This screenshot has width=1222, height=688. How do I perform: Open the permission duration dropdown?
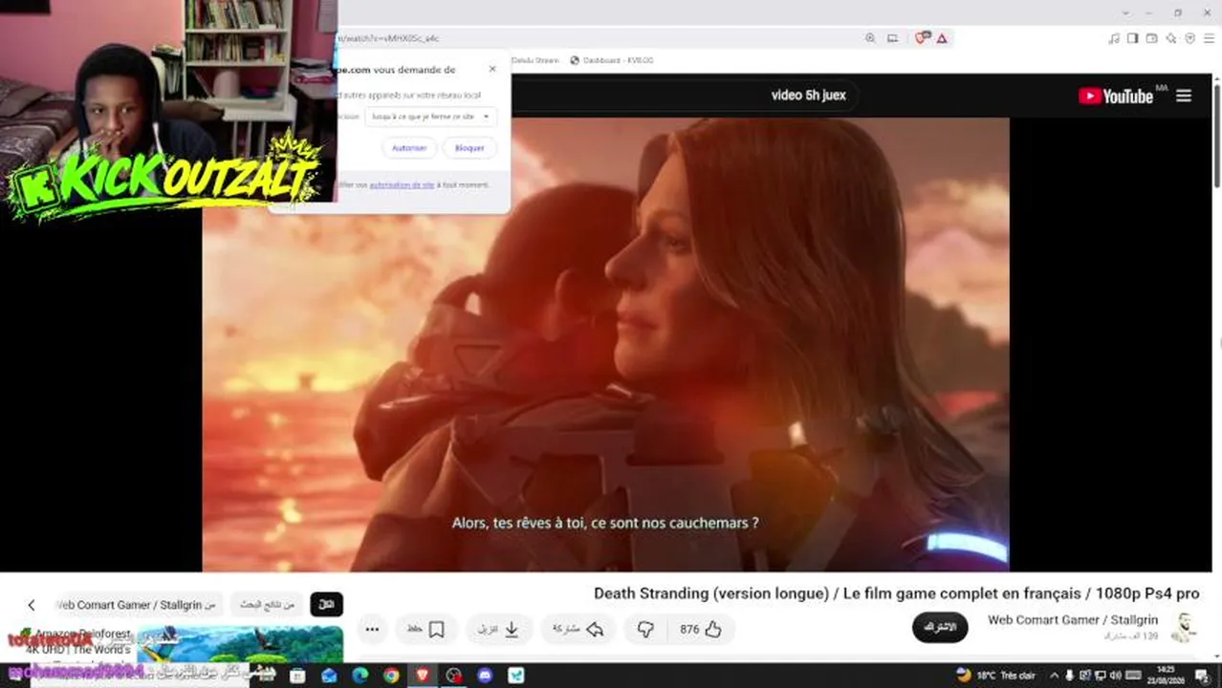[x=431, y=117]
